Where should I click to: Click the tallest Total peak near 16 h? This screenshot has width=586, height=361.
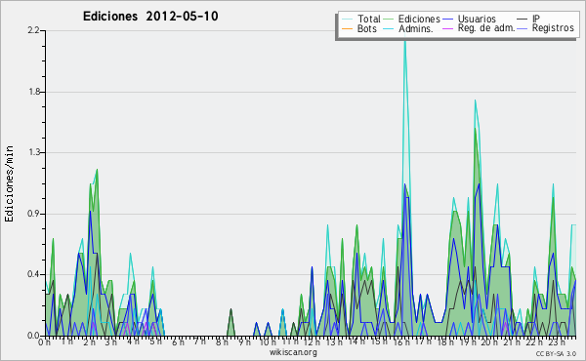pyautogui.click(x=404, y=43)
